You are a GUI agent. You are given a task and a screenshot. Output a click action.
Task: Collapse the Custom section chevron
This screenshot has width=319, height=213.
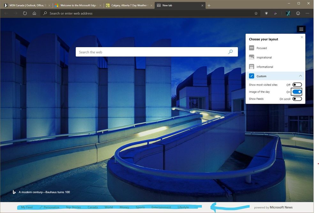pos(300,76)
